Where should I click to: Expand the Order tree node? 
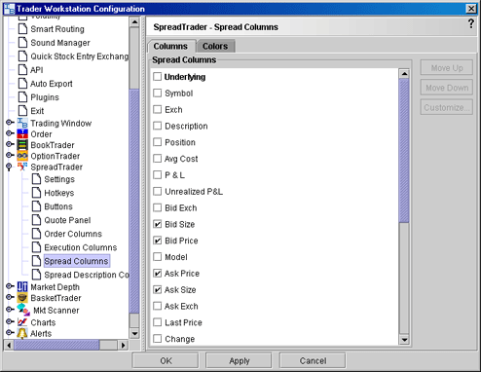pos(10,133)
